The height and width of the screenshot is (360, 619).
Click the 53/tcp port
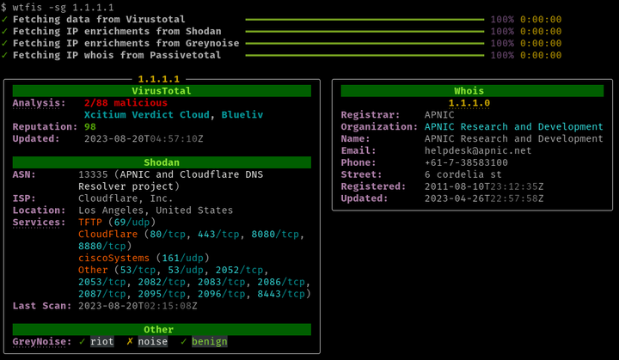click(138, 270)
